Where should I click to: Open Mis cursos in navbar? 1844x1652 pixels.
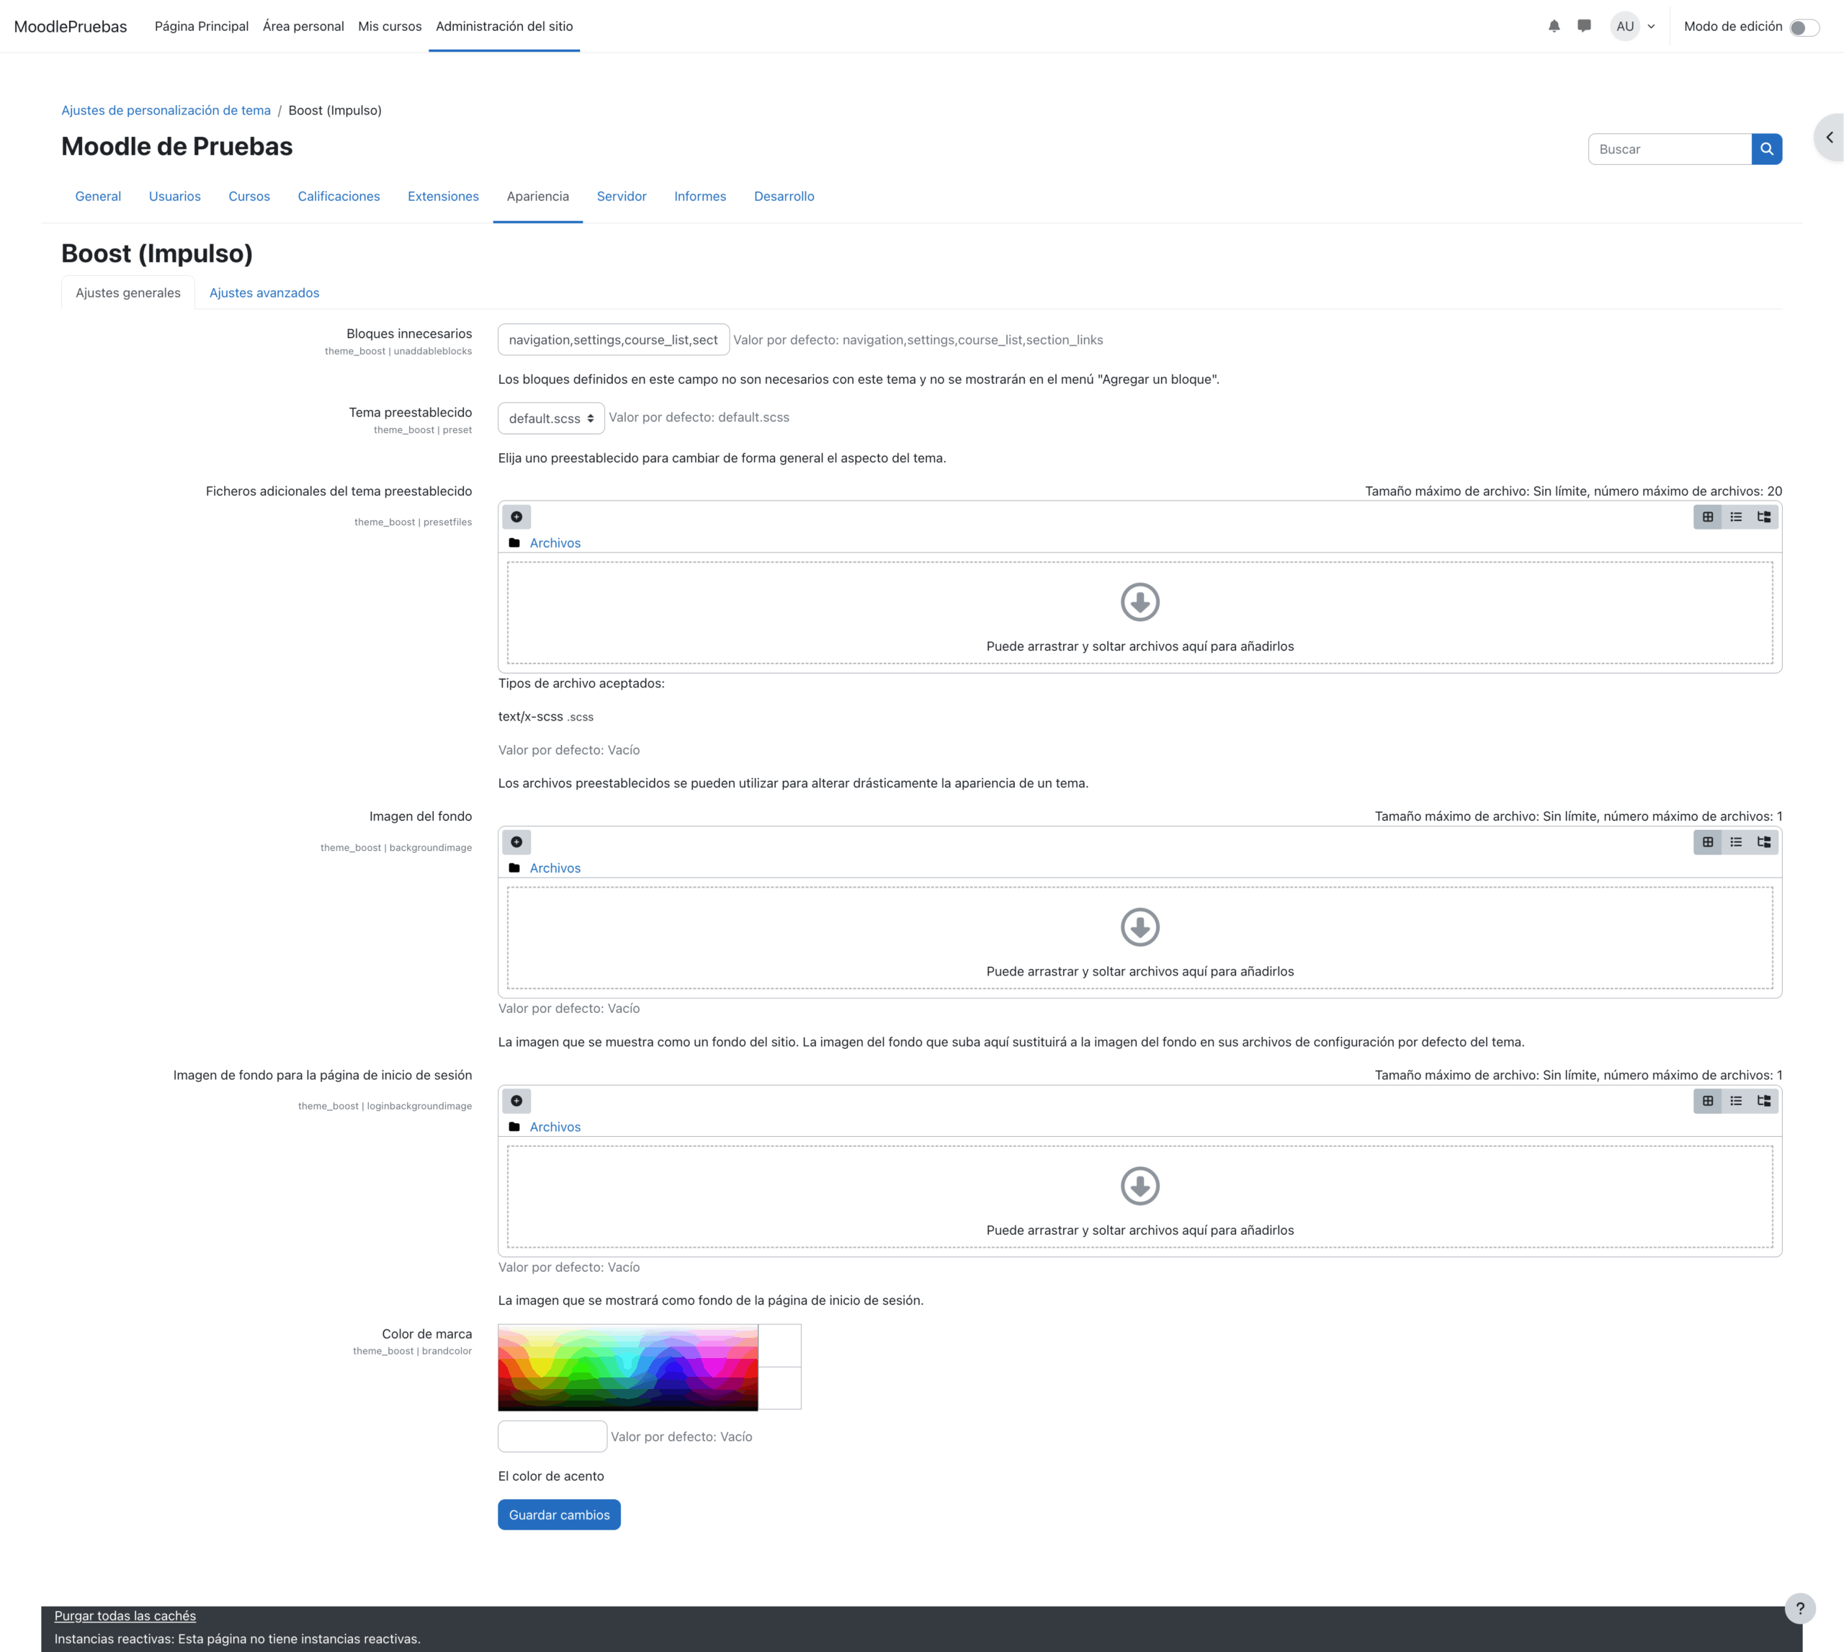click(x=389, y=27)
